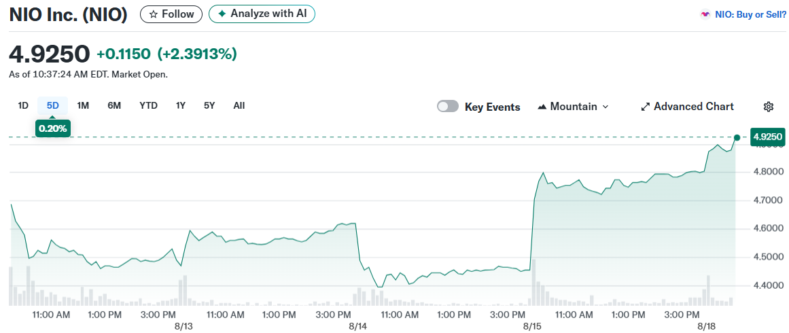Click the logo icon beside NIO: Buy or Sell?
The height and width of the screenshot is (333, 789).
pos(705,14)
